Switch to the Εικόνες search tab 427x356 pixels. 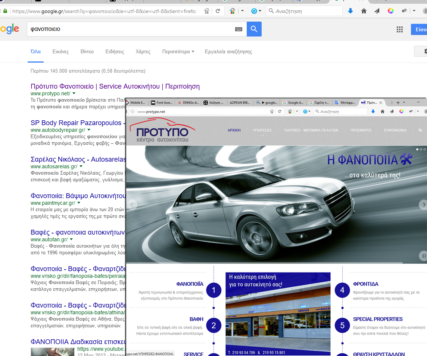60,52
